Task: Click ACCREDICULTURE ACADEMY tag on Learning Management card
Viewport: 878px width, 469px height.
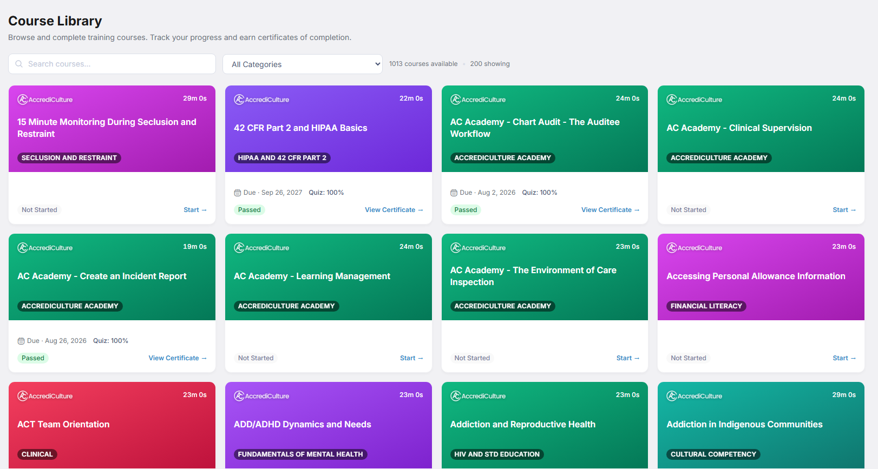Action: 286,306
